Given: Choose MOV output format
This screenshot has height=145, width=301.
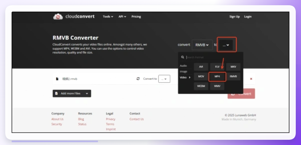Looking at the screenshot, I should pyautogui.click(x=201, y=77).
